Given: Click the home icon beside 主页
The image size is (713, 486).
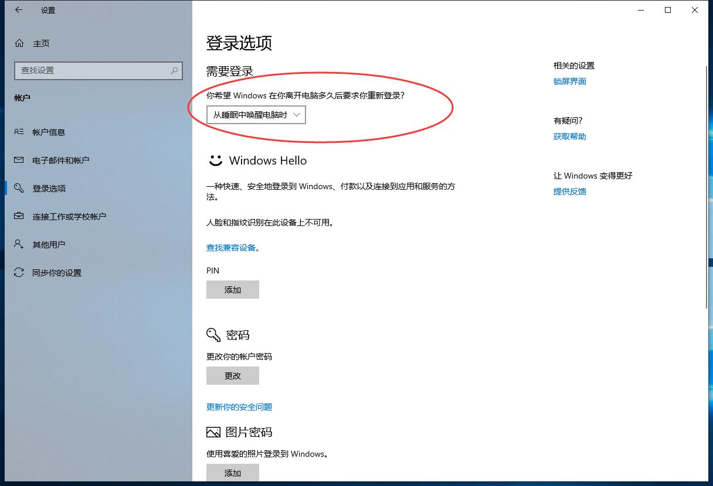Looking at the screenshot, I should point(19,43).
